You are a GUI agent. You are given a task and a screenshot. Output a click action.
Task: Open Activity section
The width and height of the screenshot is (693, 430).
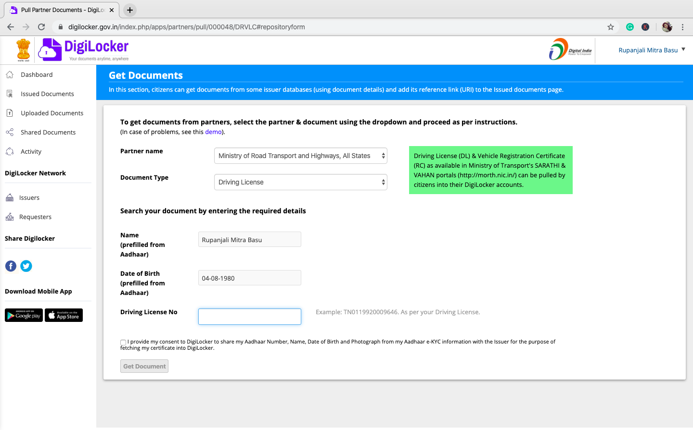click(31, 151)
